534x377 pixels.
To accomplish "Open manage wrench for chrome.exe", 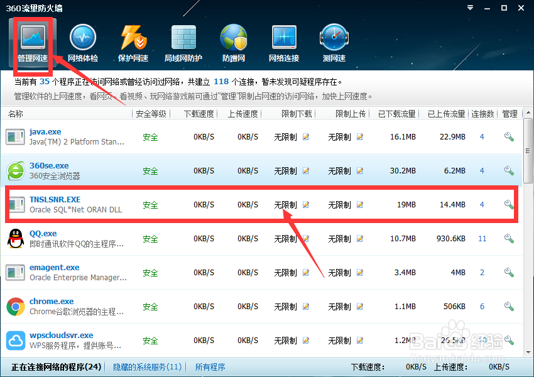I will (x=509, y=307).
